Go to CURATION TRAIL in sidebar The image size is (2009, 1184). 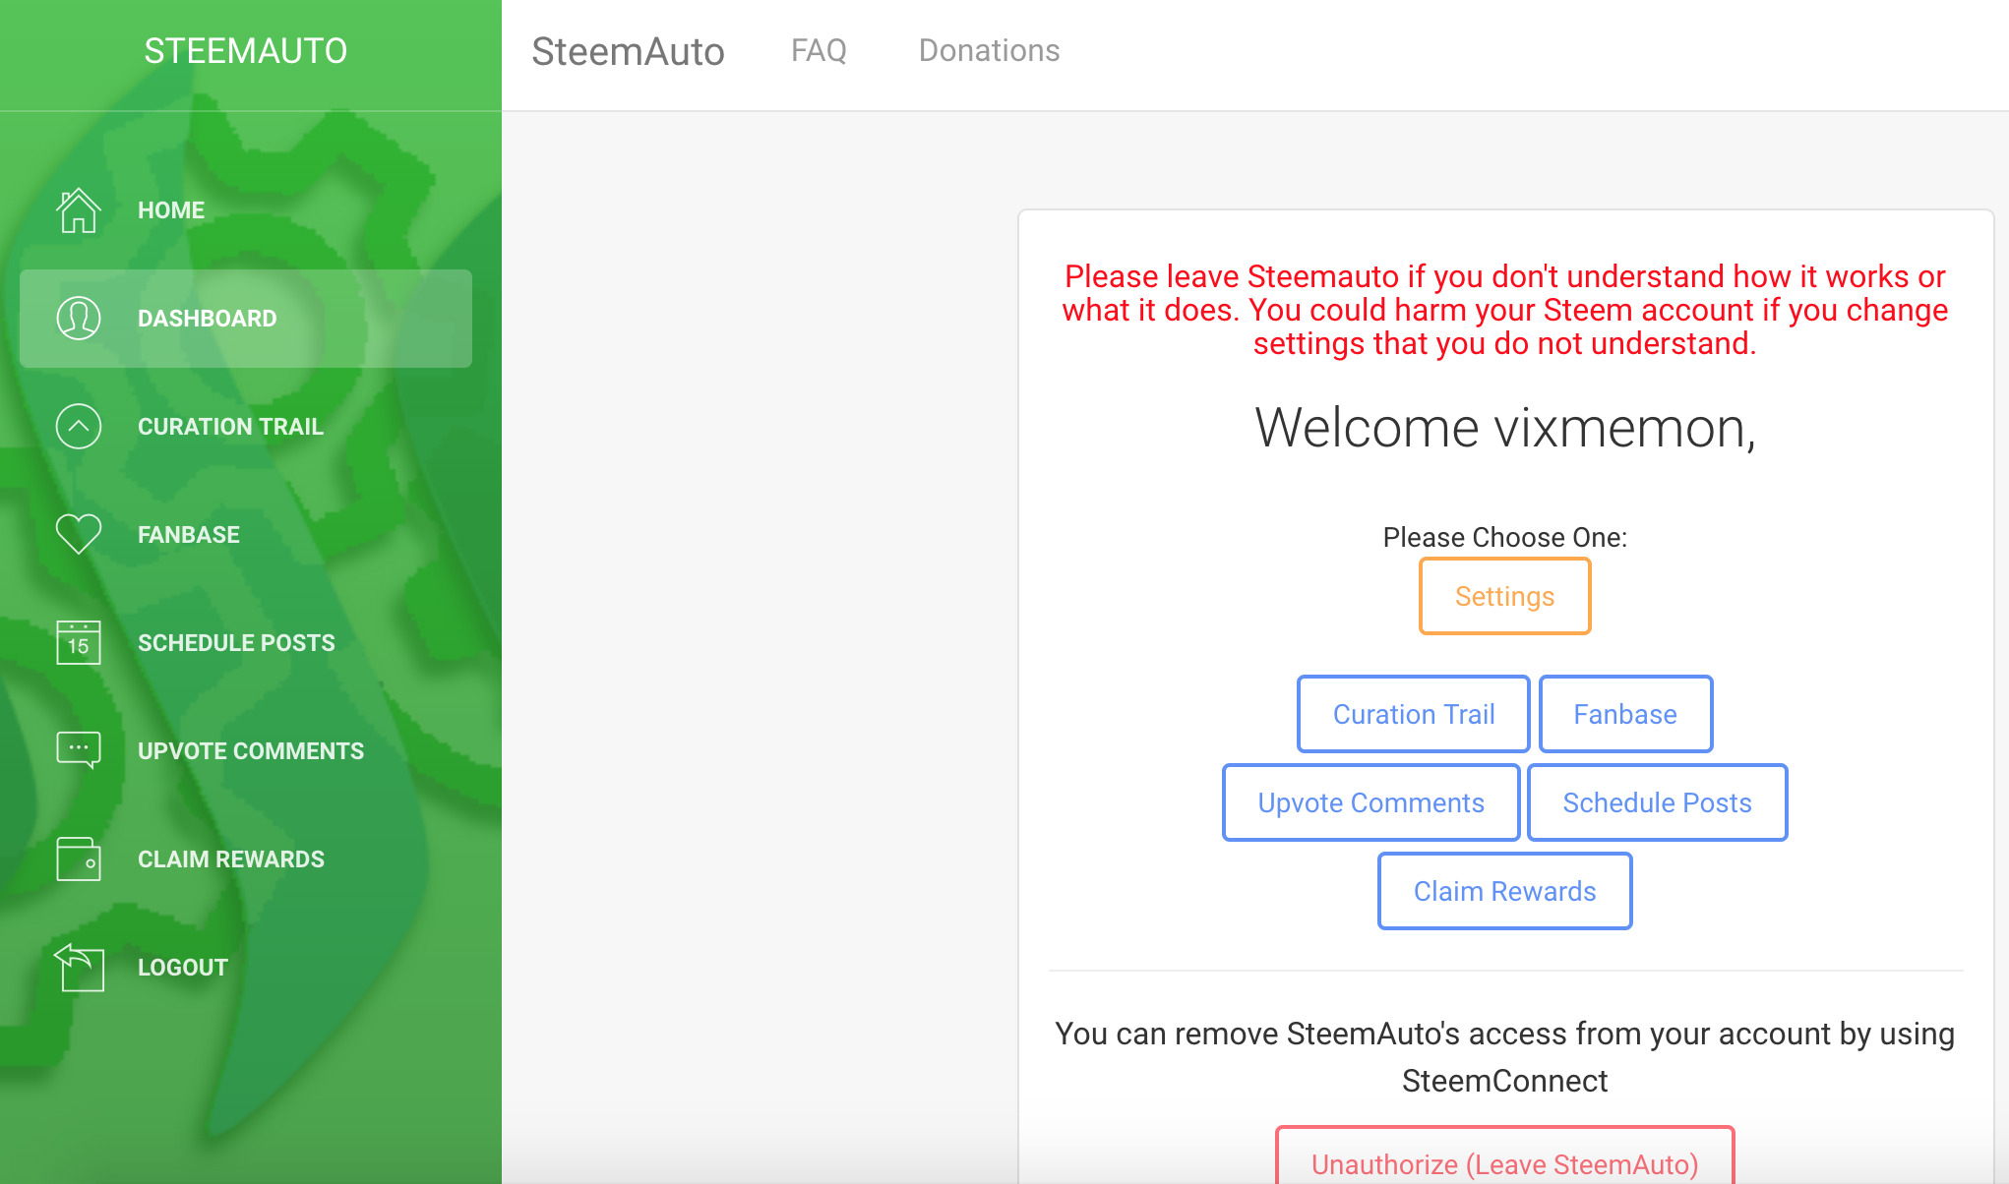coord(230,427)
